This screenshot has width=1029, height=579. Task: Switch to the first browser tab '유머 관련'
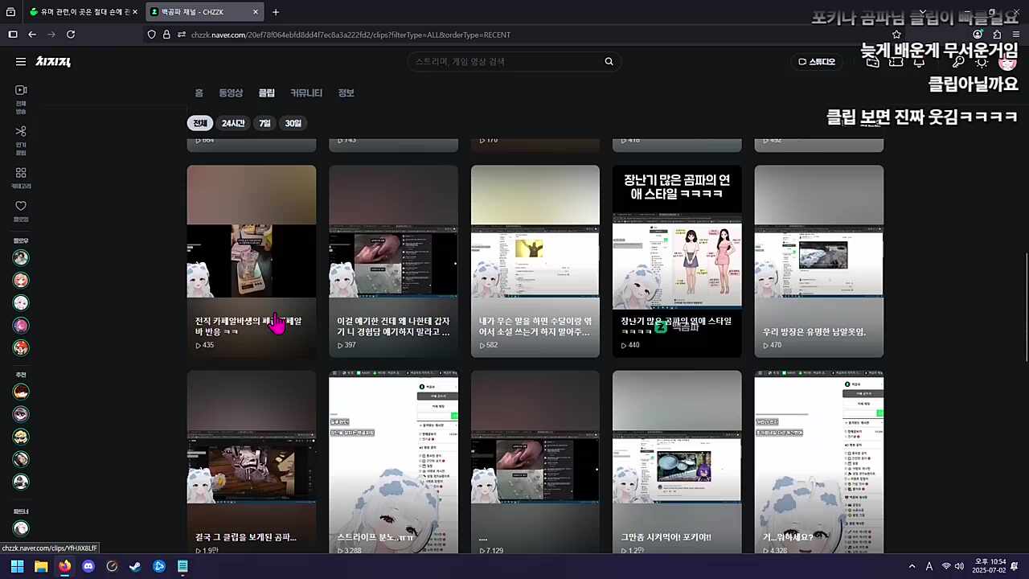[x=83, y=12]
